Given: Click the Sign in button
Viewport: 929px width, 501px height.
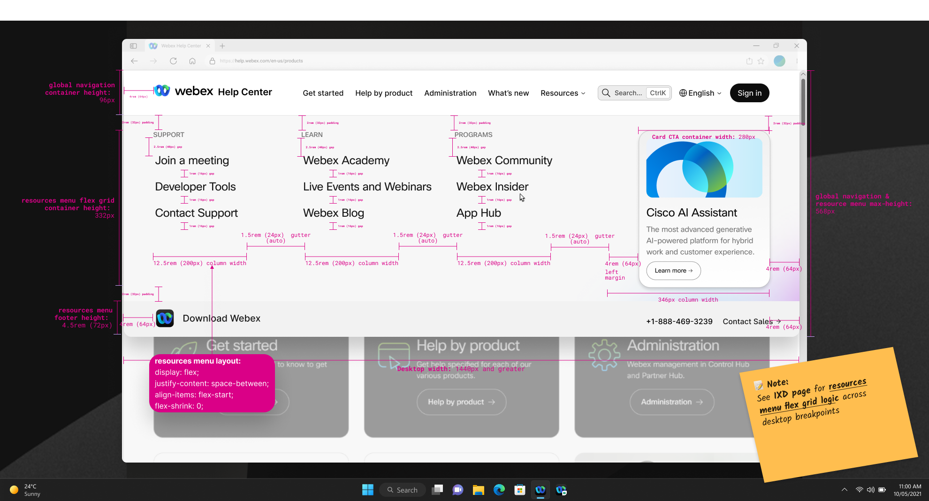Looking at the screenshot, I should tap(749, 93).
